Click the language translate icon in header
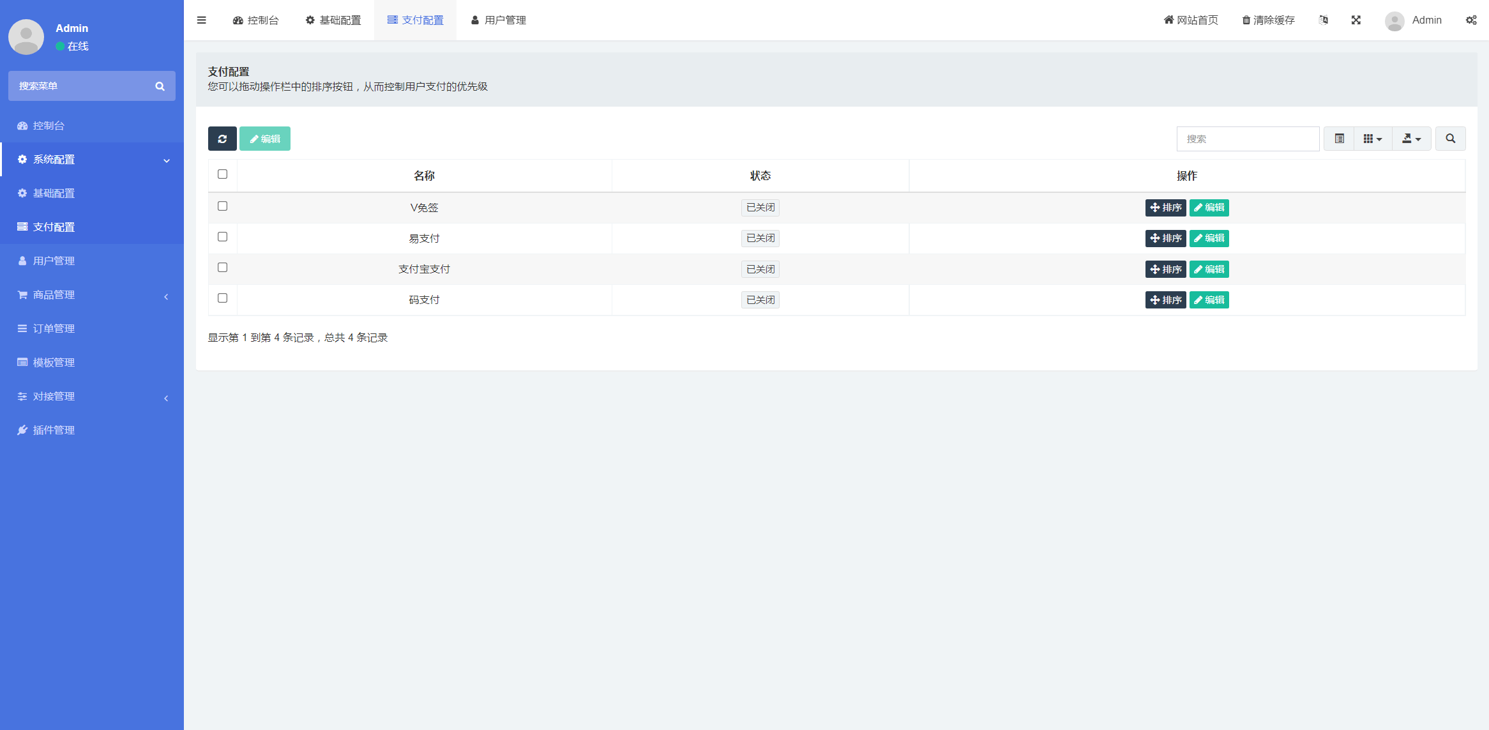This screenshot has height=730, width=1489. pos(1324,20)
